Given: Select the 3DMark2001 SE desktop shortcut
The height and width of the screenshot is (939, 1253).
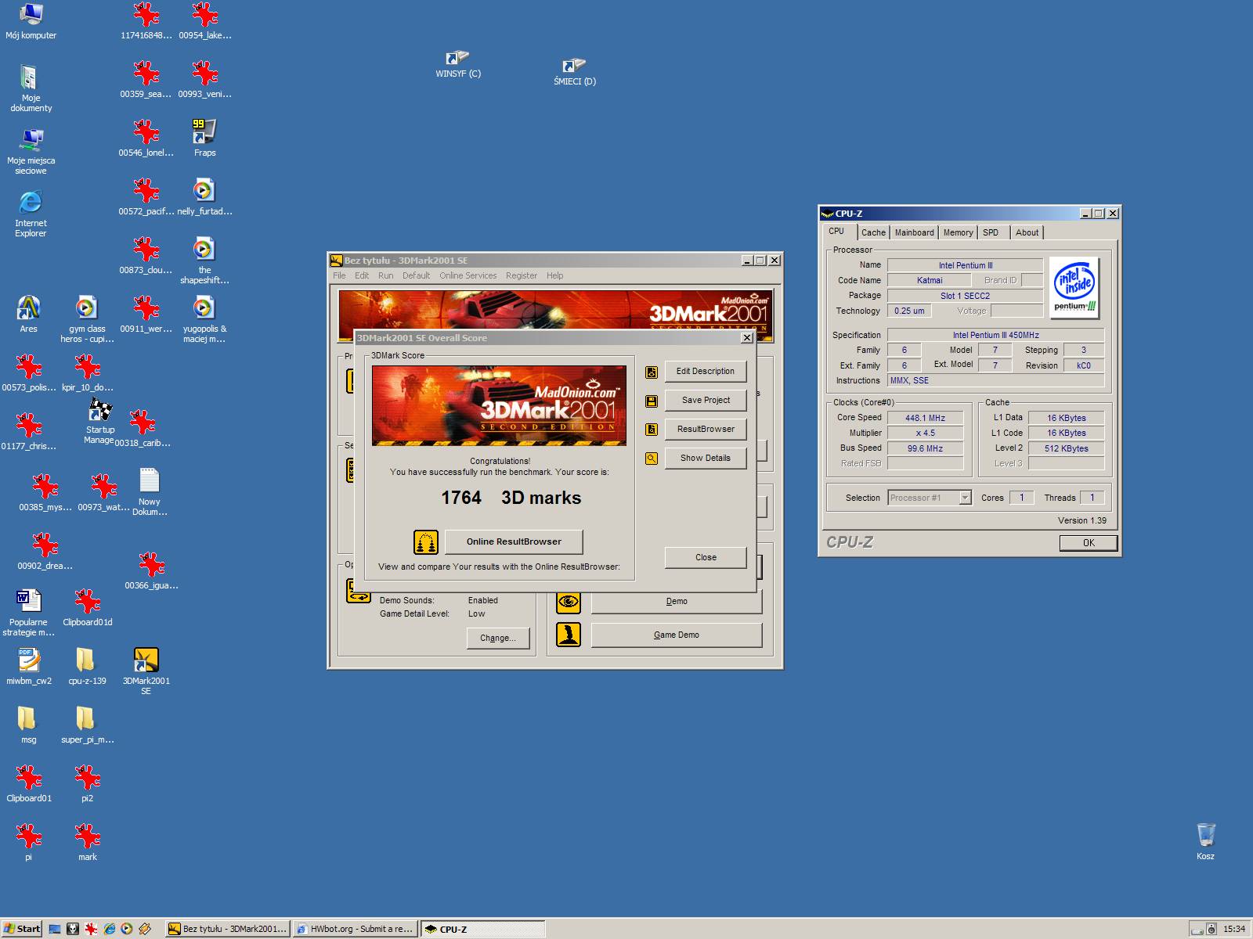Looking at the screenshot, I should 146,671.
